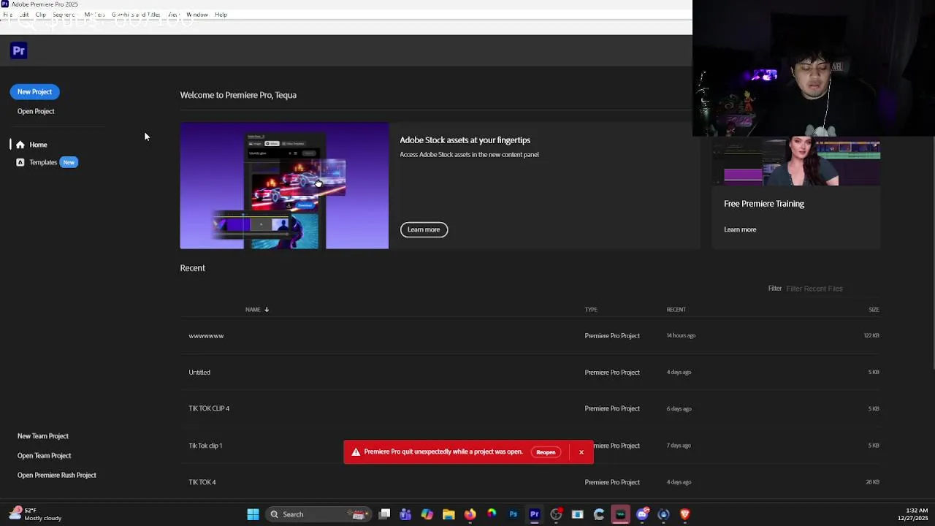Viewport: 935px width, 526px height.
Task: Open weather widget showing 52°F
Action: [x=37, y=514]
